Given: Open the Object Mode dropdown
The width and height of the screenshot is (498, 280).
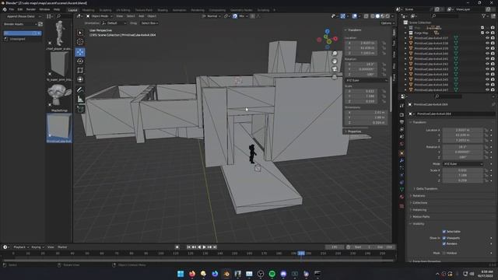Looking at the screenshot, I should (x=100, y=16).
